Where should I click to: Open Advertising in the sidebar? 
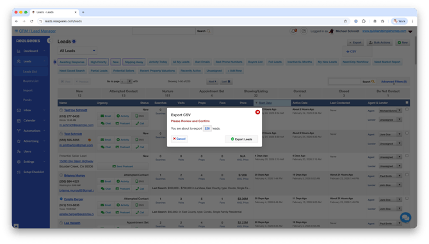pyautogui.click(x=31, y=141)
